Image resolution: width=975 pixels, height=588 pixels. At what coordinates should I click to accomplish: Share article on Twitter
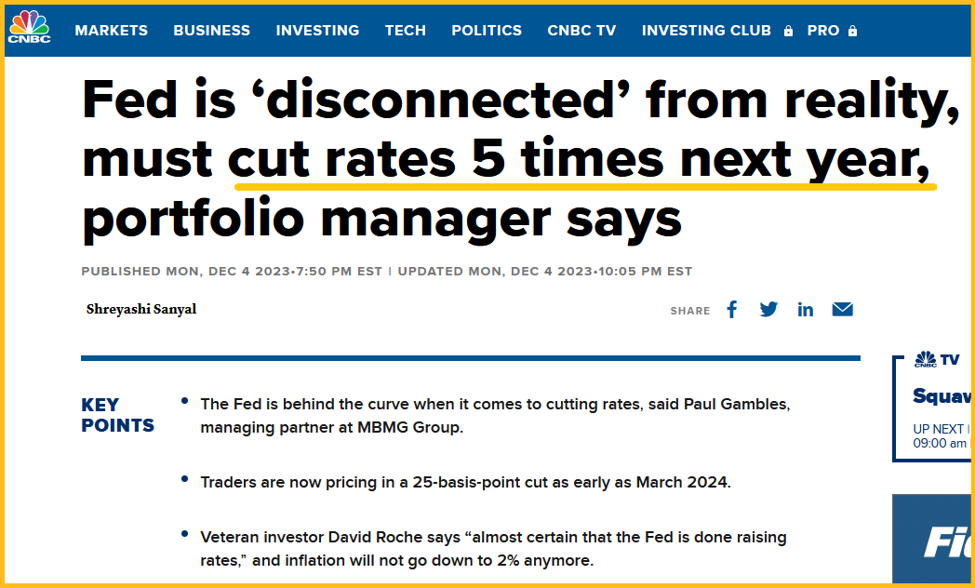click(x=768, y=310)
